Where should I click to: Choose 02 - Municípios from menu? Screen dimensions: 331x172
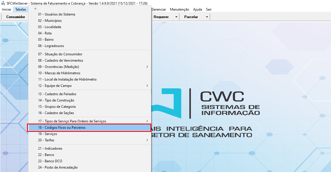(x=50, y=21)
